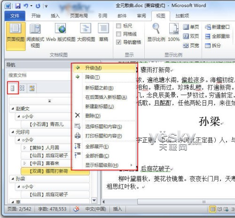The image size is (235, 218).
Task: Open 显示标题级别(H) submenu
Action: (104, 165)
